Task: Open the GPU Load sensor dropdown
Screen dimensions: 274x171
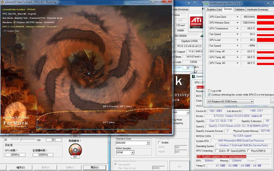Action: click(237, 40)
